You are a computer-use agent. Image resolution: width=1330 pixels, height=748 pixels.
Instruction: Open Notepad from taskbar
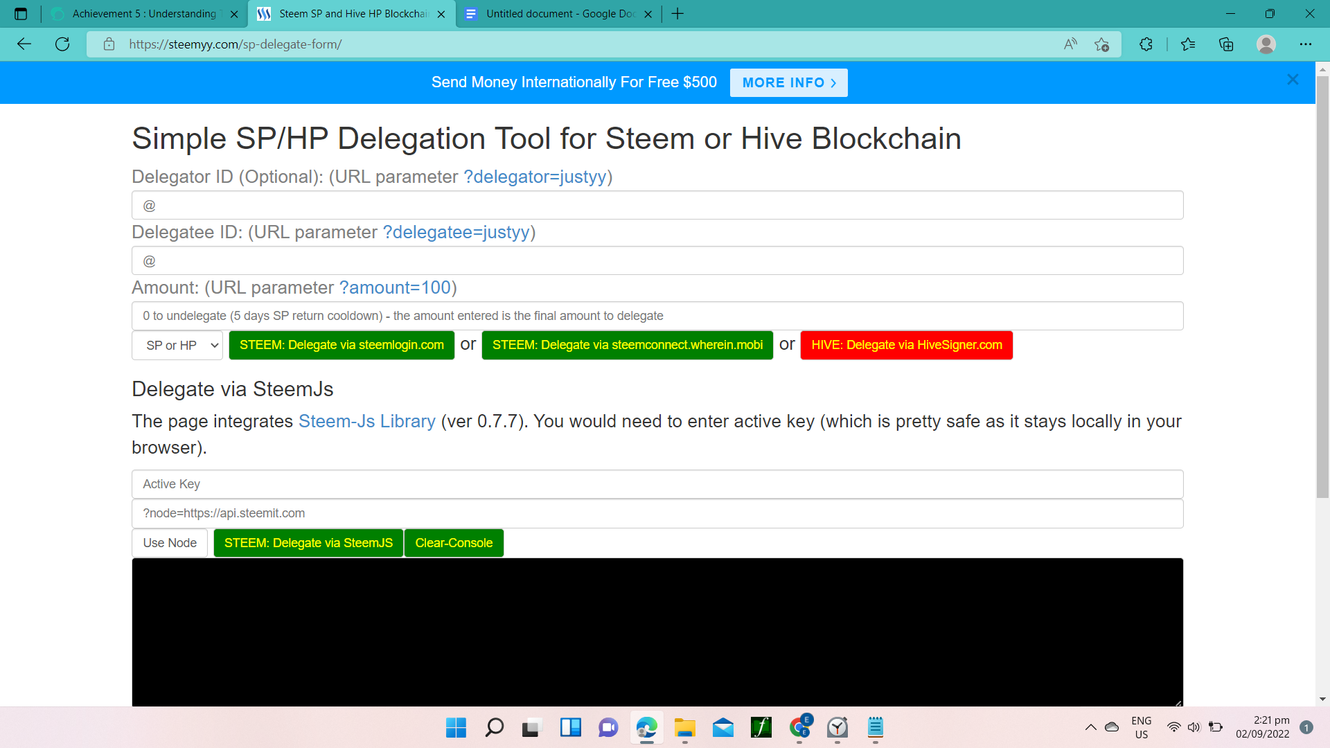pos(876,727)
